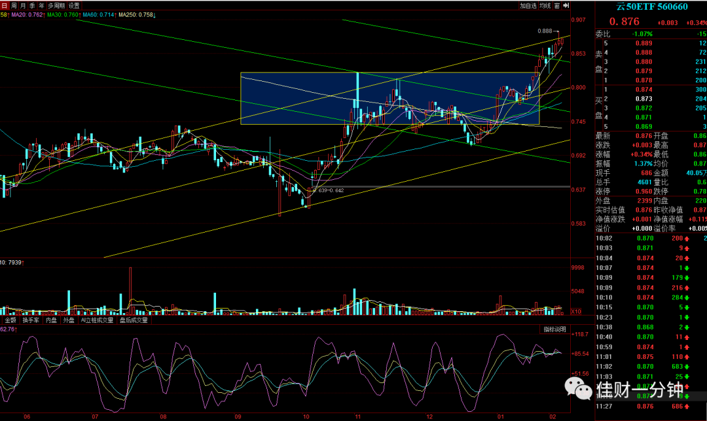The width and height of the screenshot is (707, 421).
Task: Click the 10:02 trade tick row
Action: [x=651, y=238]
